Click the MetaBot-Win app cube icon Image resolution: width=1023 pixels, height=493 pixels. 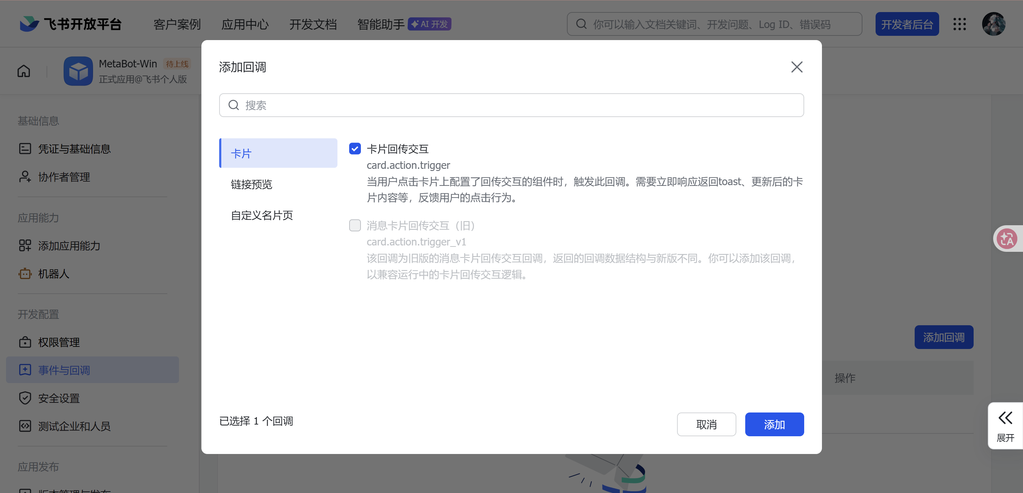coord(78,71)
